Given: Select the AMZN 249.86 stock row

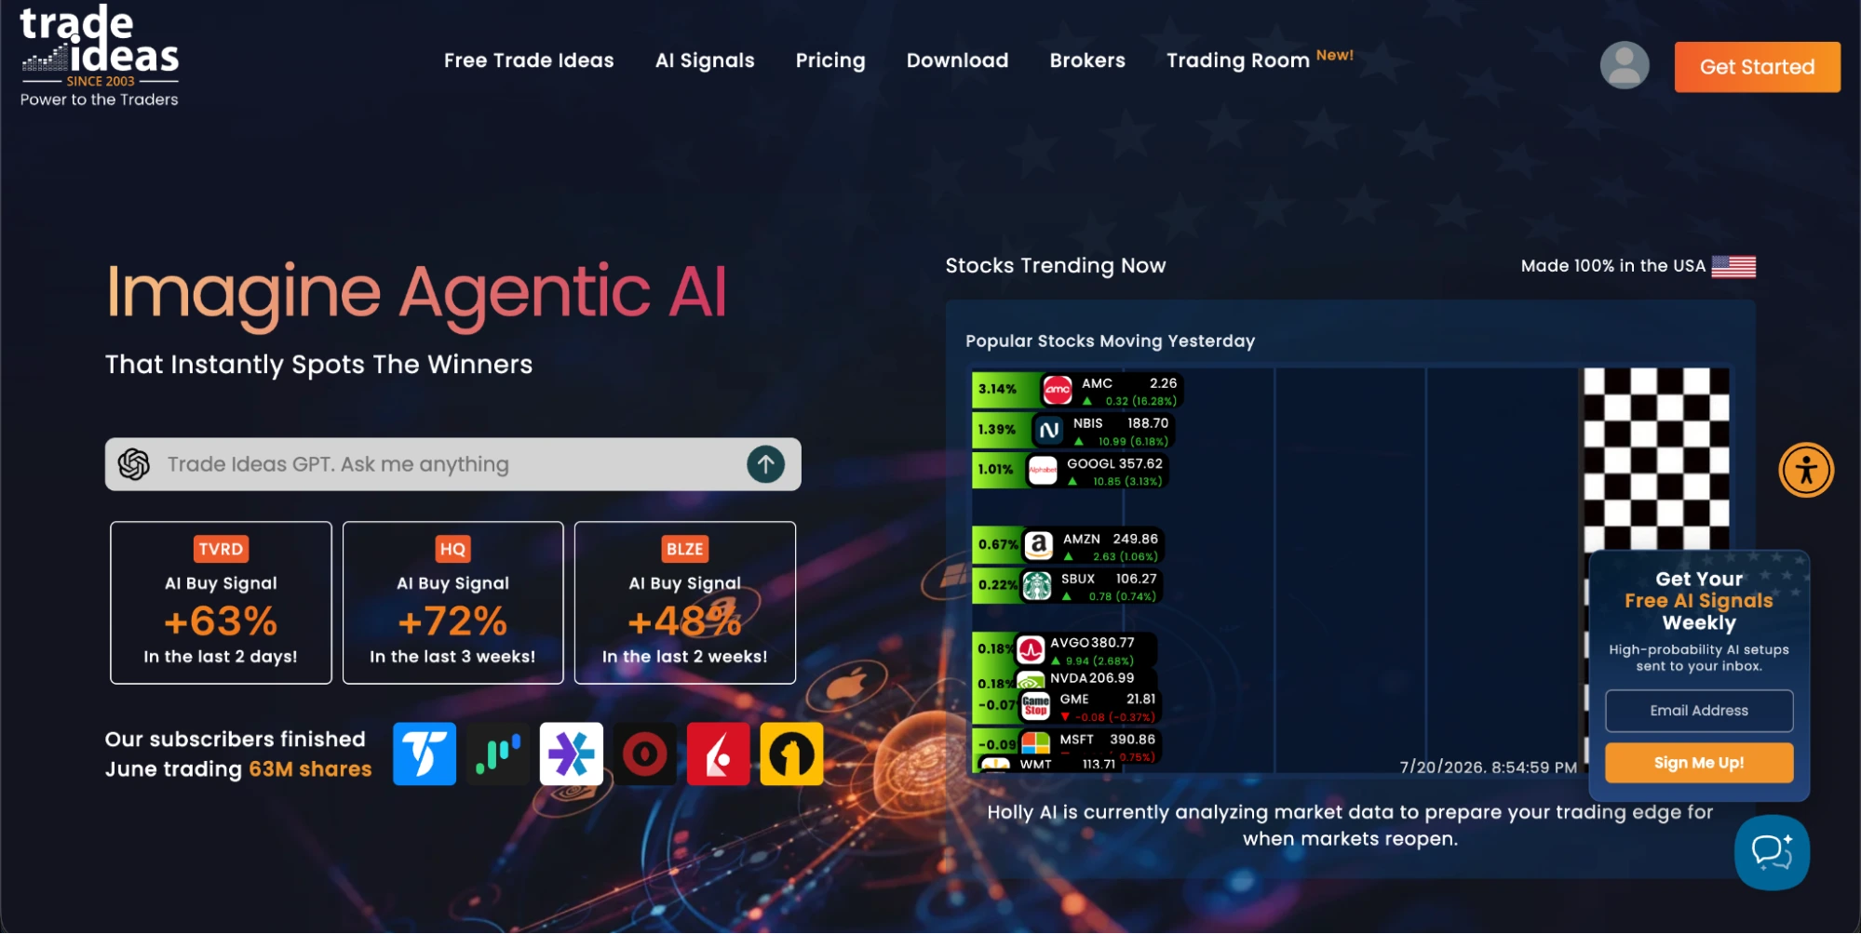Looking at the screenshot, I should [1068, 546].
